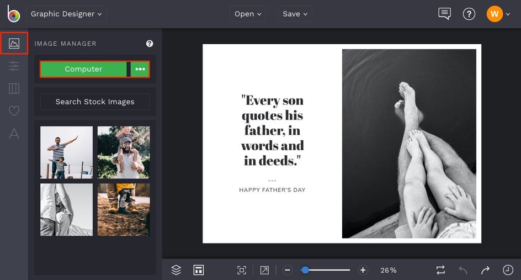Open more upload sources with the three-dots button

pos(140,69)
